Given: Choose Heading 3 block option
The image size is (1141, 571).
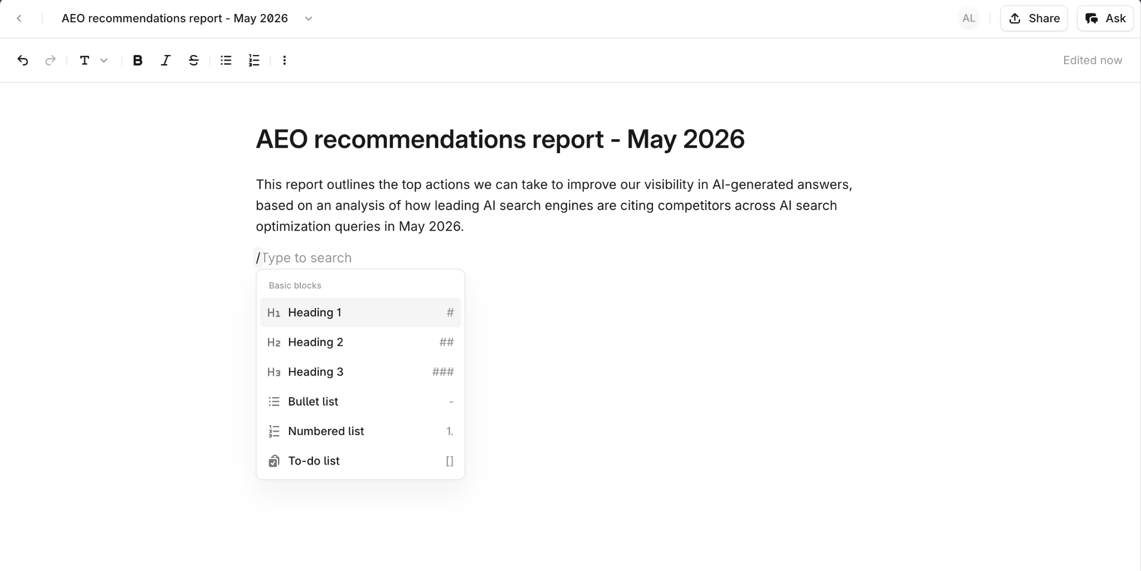Looking at the screenshot, I should pyautogui.click(x=360, y=372).
